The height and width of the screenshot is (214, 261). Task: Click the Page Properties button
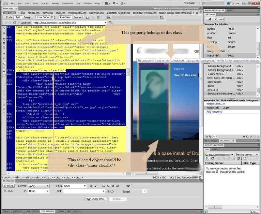96,199
